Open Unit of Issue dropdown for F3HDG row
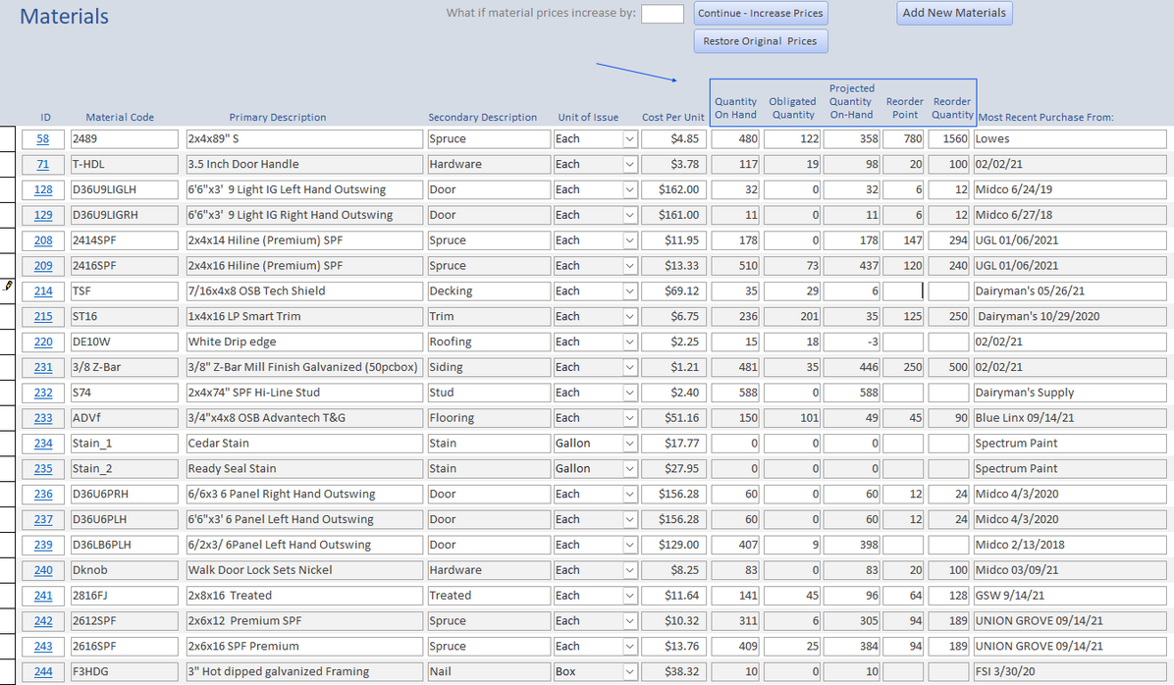 pos(629,672)
